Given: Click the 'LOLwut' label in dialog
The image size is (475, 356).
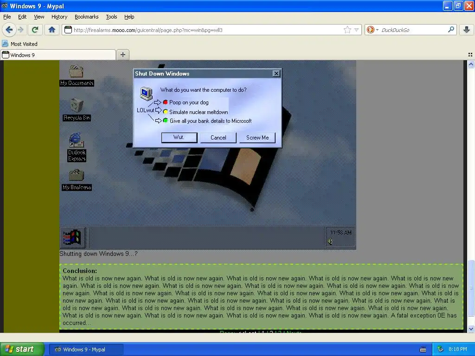Looking at the screenshot, I should [x=145, y=110].
